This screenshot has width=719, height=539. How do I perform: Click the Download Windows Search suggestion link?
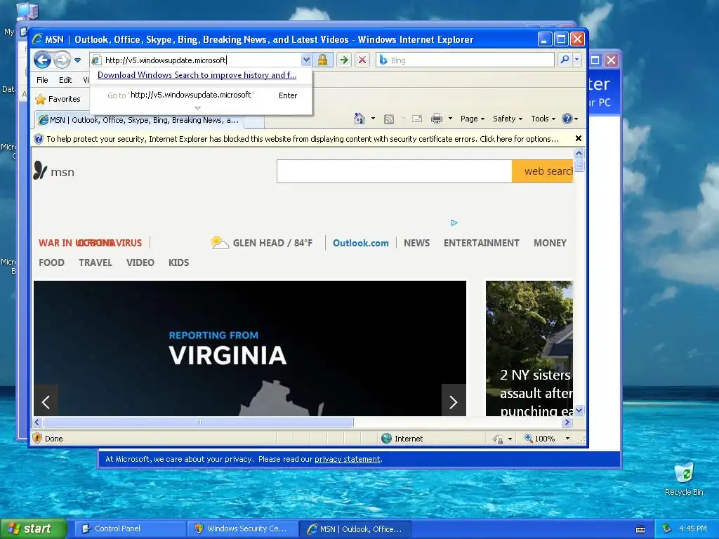click(197, 75)
